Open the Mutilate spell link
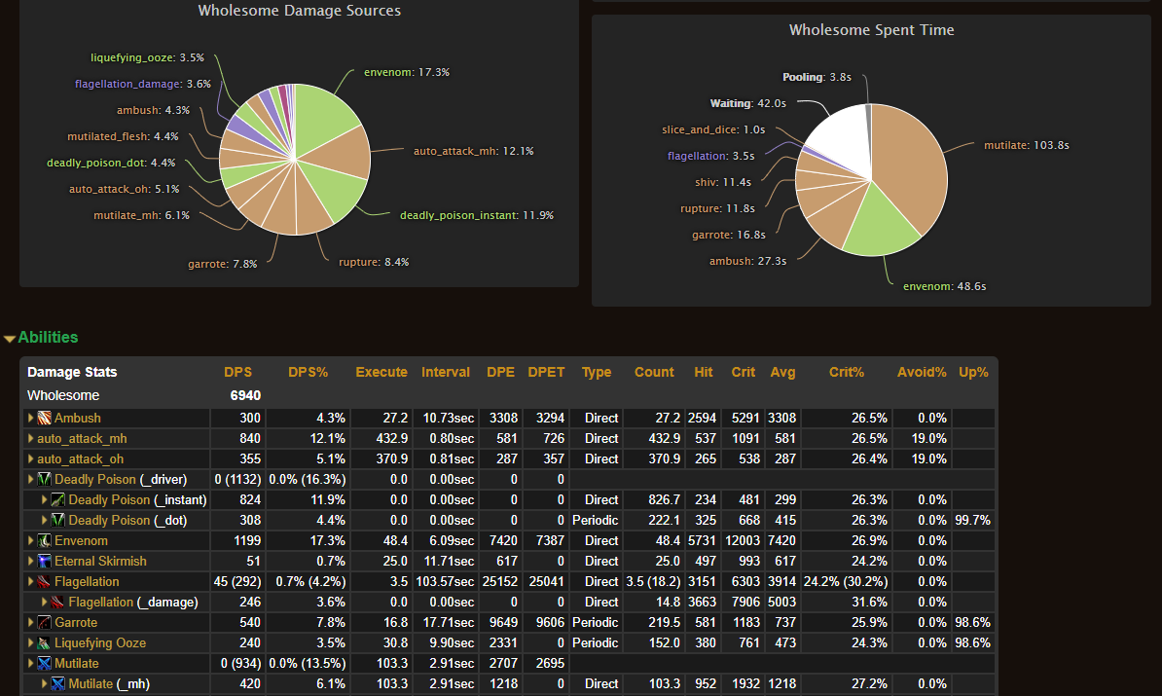Screen dimensions: 1162x696 [76, 663]
